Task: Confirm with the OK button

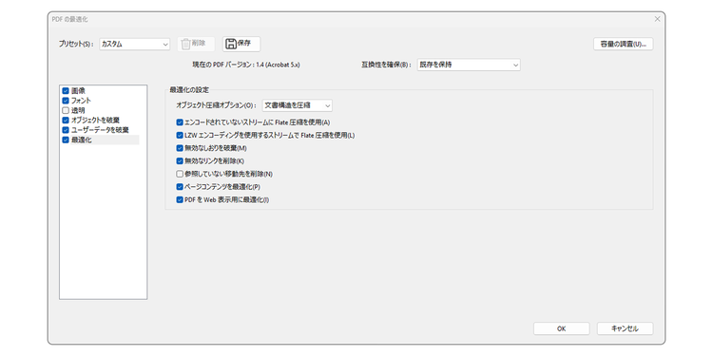Action: [x=561, y=328]
